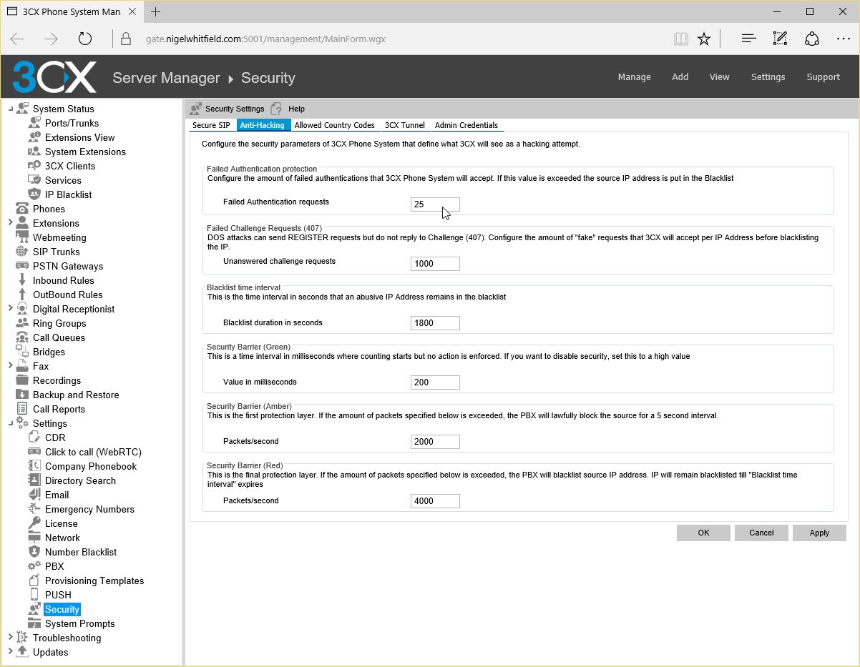The image size is (860, 667).
Task: Open System Prompts in the tree
Action: pos(79,623)
